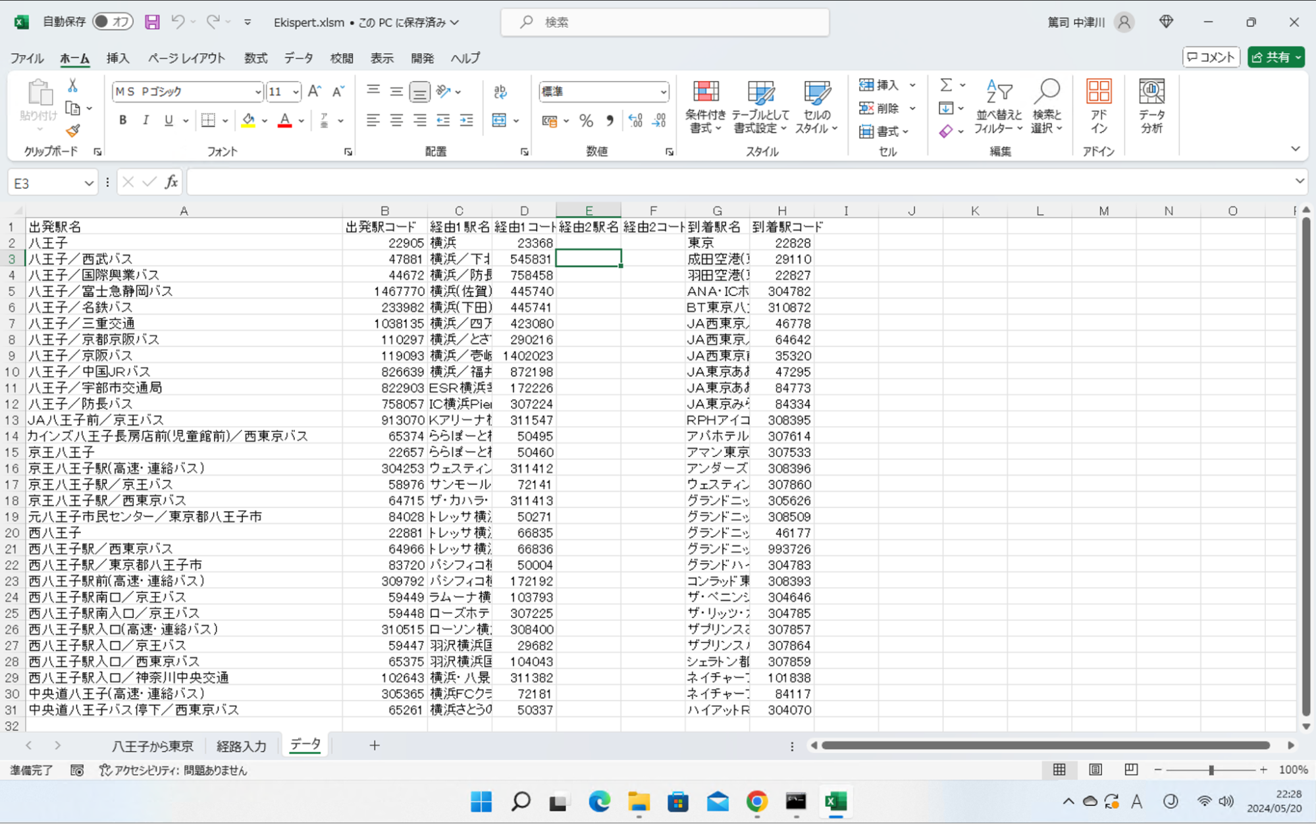Click the zoom slider in status bar
Screen dimensions: 1316x824
pyautogui.click(x=1210, y=769)
